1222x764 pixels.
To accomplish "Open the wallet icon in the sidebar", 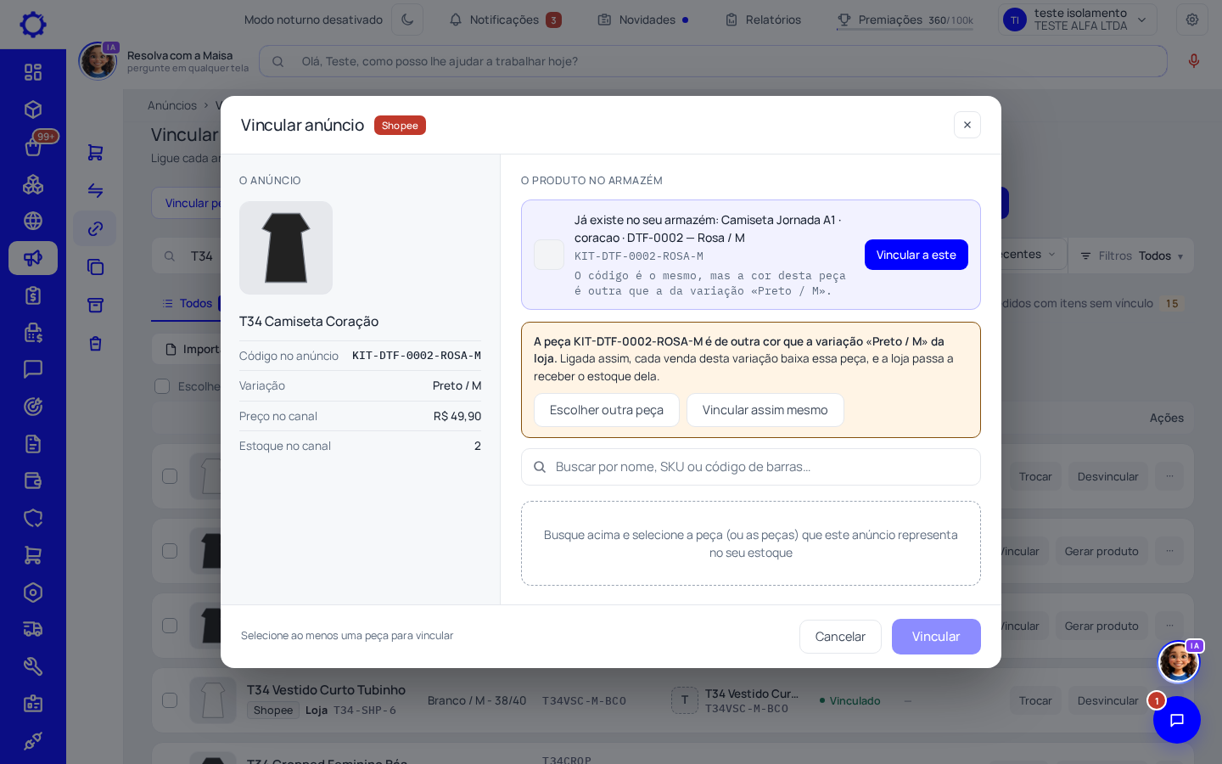I will tap(33, 480).
